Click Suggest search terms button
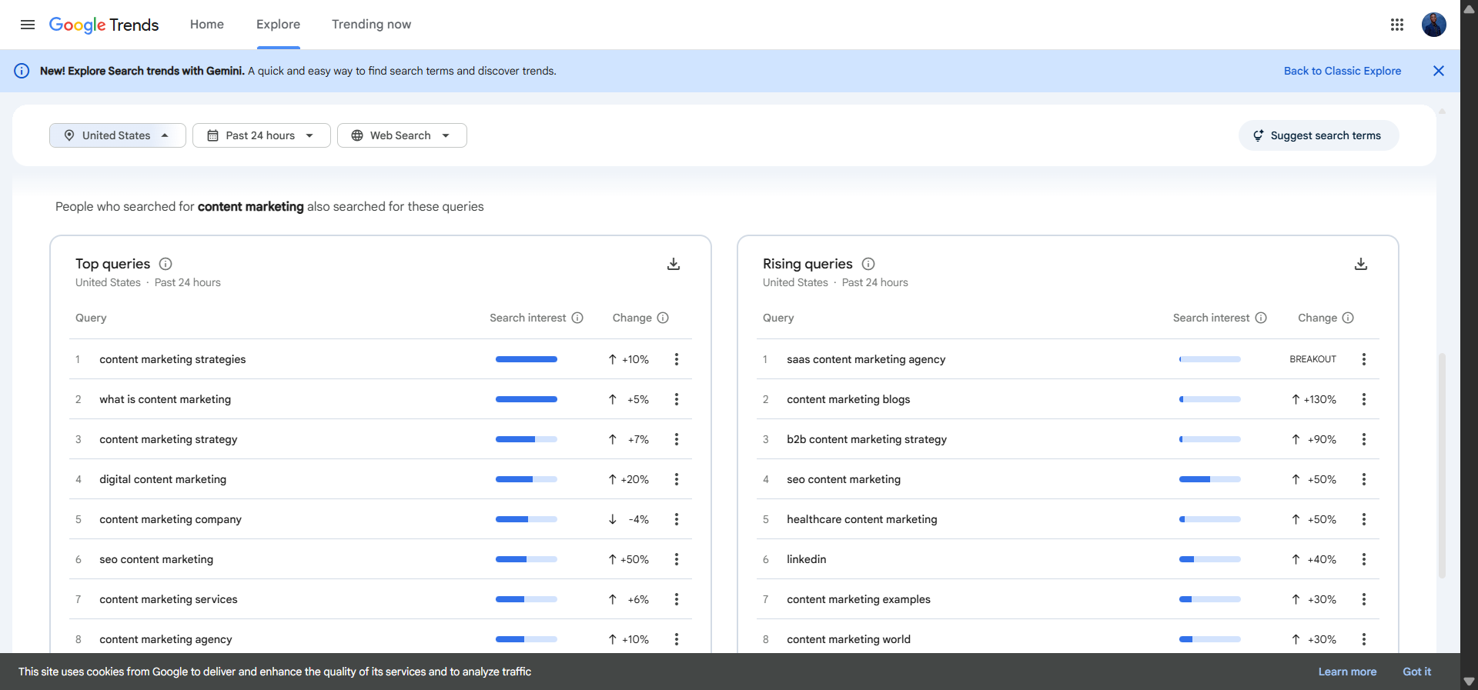The width and height of the screenshot is (1478, 690). tap(1319, 135)
